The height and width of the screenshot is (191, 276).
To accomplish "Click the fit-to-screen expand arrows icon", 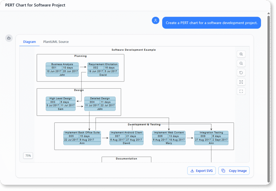I will (241, 82).
